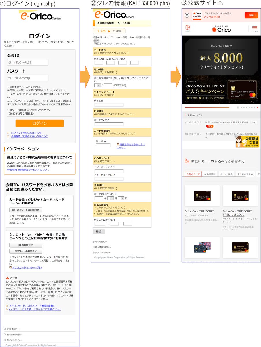Open the birth month 月 dropdown
This screenshot has width=261, height=347.
coord(111,198)
